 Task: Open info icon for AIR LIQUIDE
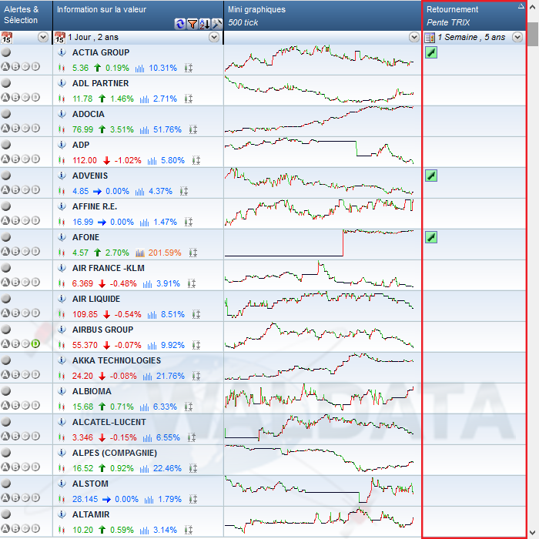[62, 299]
